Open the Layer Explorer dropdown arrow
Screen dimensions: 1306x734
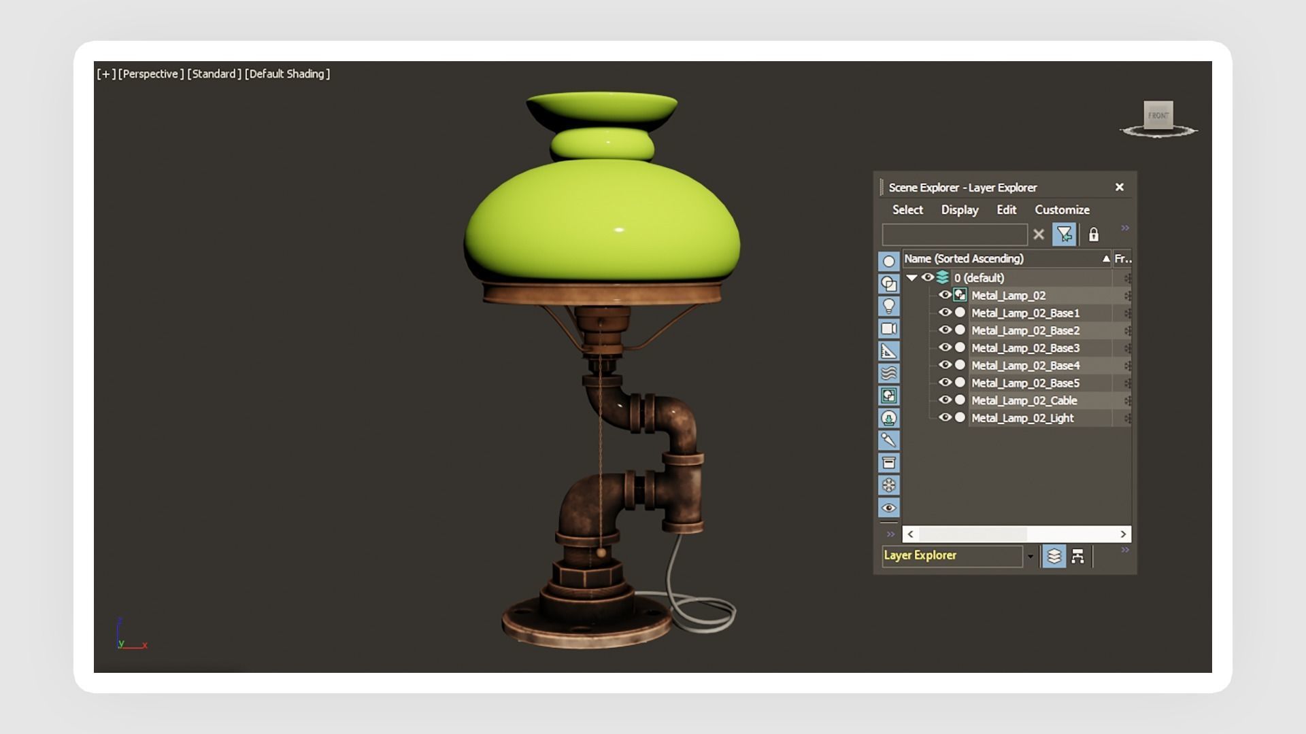[x=1031, y=557]
